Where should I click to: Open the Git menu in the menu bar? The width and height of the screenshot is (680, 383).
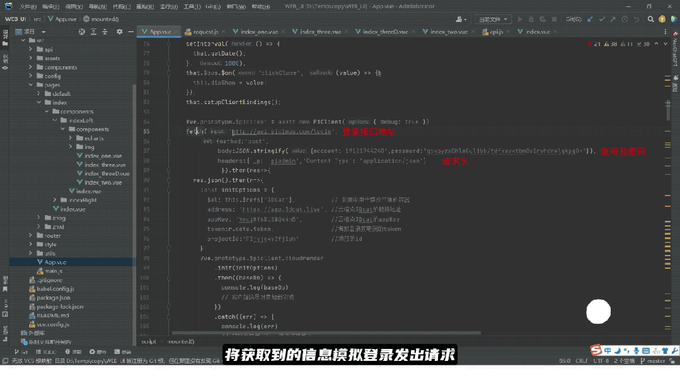(x=212, y=6)
